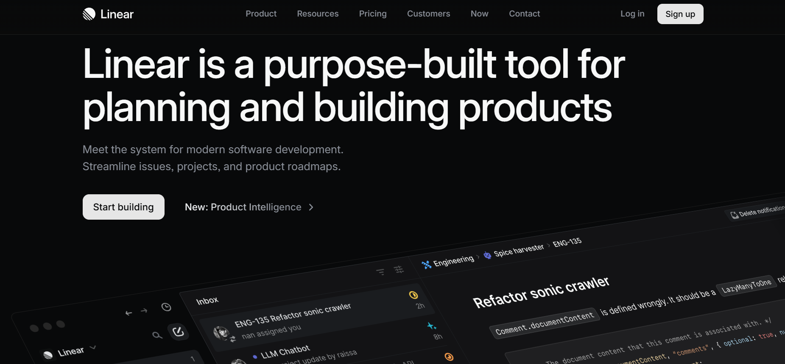Click the back arrow in the app preview
Screen dimensions: 785x364
coord(129,313)
